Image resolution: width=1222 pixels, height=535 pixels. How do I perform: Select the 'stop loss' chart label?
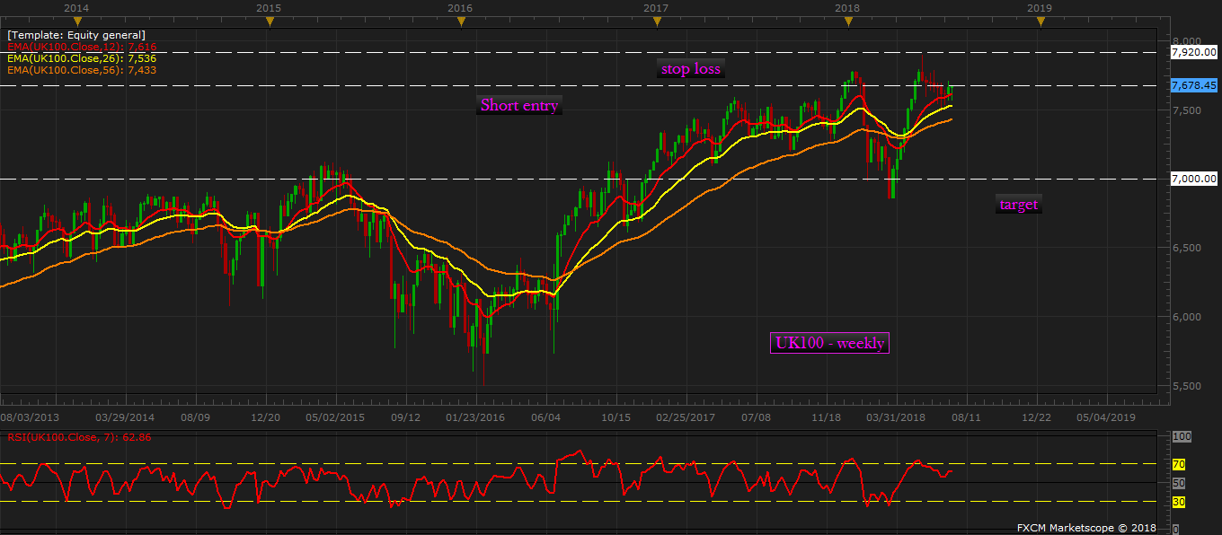(690, 68)
